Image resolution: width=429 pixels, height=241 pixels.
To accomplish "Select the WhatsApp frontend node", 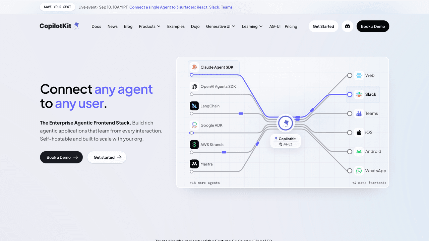I will 350,171.
